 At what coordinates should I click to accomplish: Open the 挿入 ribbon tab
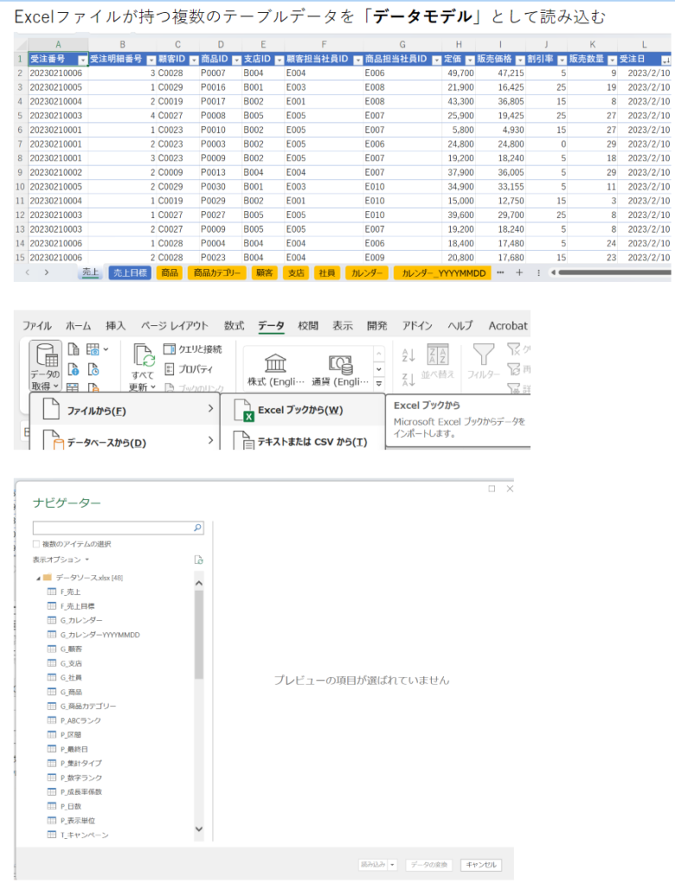pos(116,325)
